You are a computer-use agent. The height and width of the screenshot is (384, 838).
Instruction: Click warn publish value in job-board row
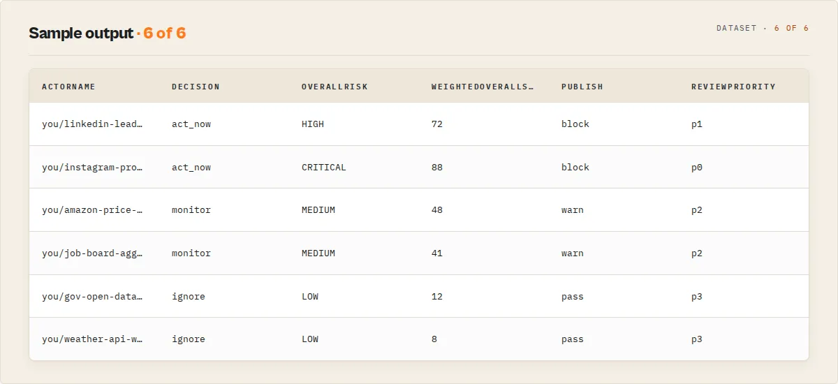click(573, 253)
